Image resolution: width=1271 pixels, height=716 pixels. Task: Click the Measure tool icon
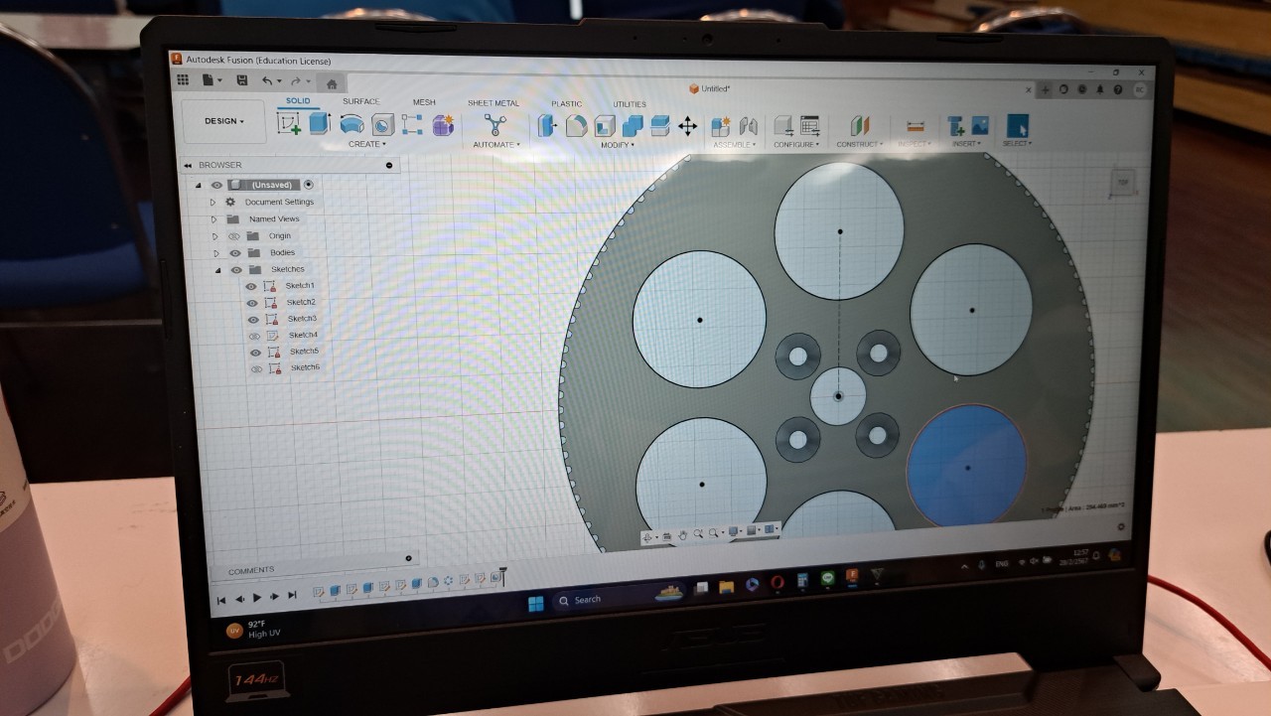(916, 126)
